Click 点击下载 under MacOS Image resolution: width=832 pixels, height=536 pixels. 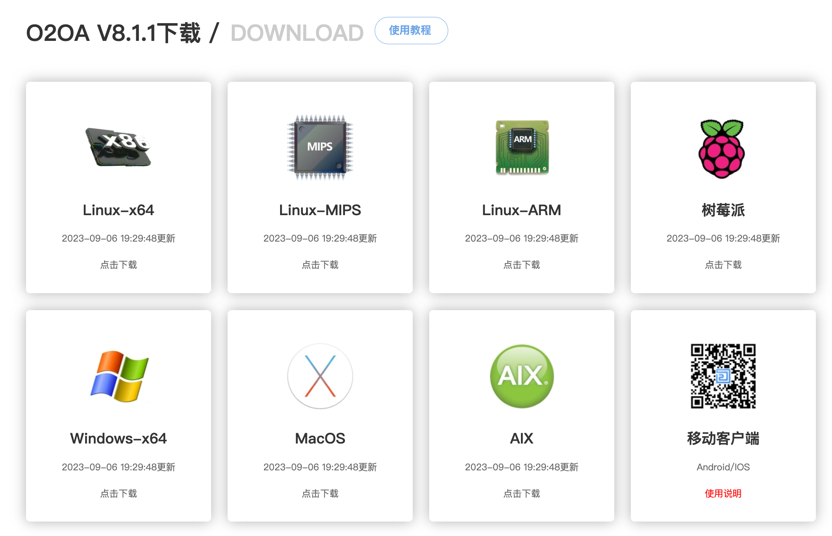tap(320, 493)
